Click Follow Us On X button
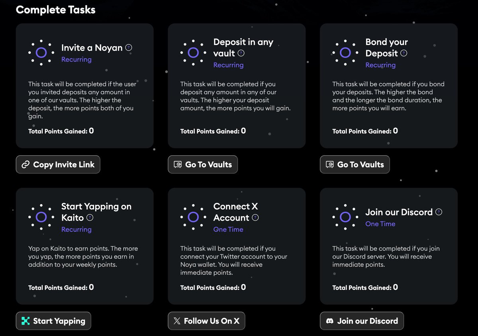The image size is (478, 336). (x=206, y=321)
